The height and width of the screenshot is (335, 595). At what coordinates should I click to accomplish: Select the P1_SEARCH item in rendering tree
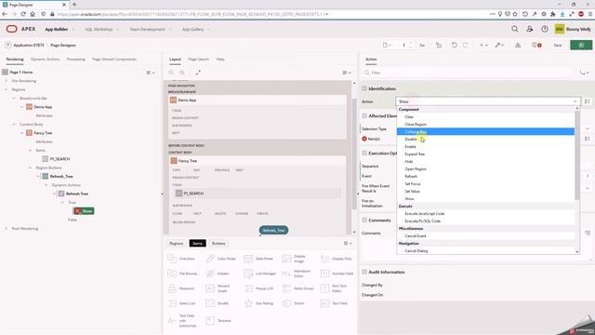56,159
